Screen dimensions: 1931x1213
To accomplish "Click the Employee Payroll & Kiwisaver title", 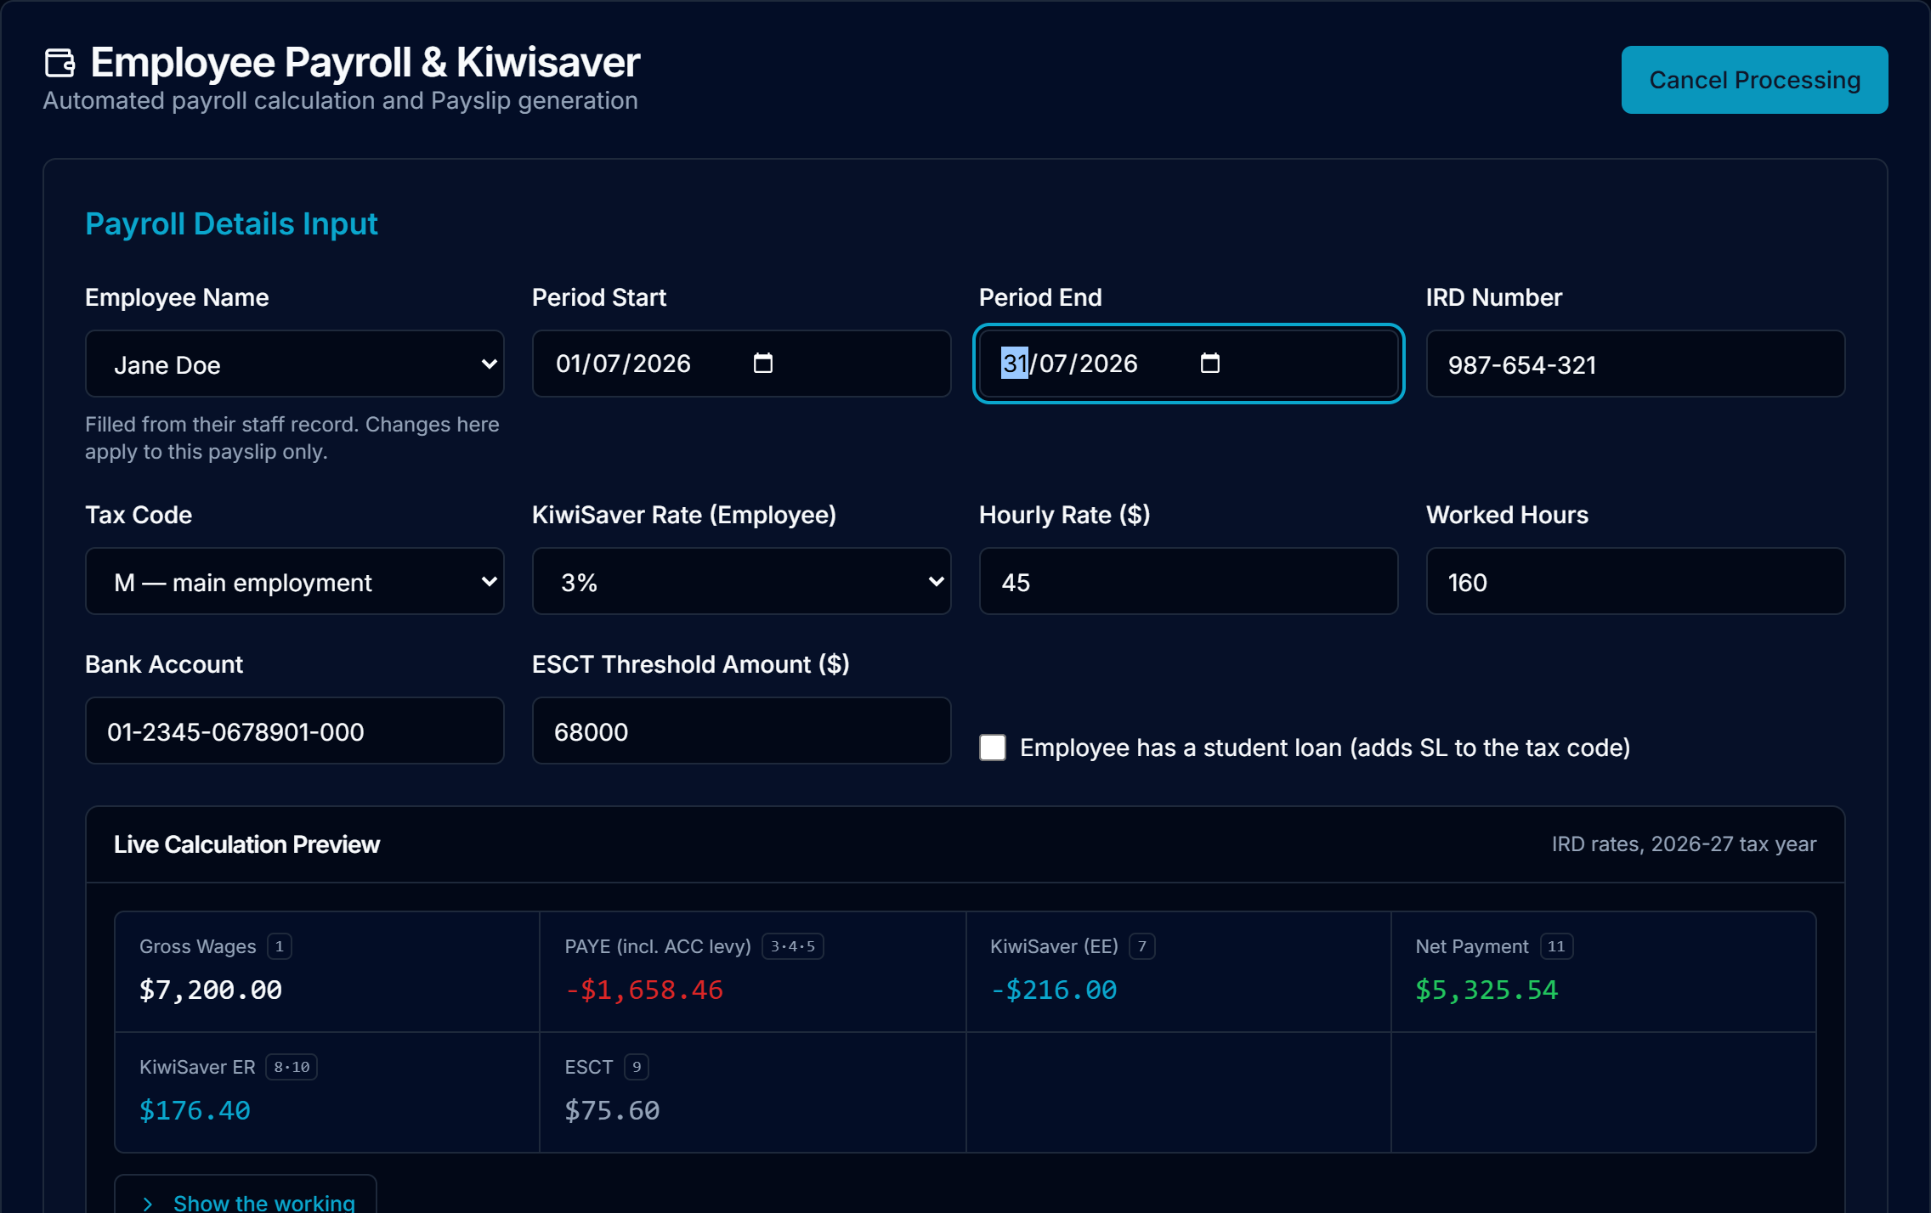I will click(365, 63).
